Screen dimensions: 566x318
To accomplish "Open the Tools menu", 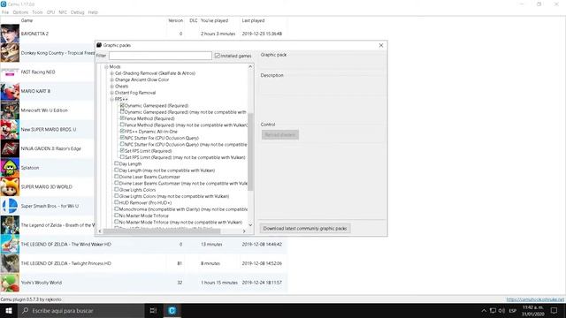I will (37, 12).
